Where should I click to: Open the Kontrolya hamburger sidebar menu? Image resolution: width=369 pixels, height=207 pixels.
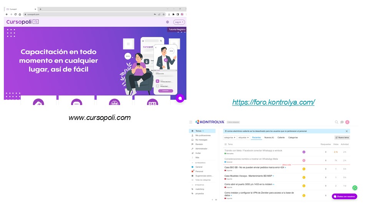tap(191, 122)
